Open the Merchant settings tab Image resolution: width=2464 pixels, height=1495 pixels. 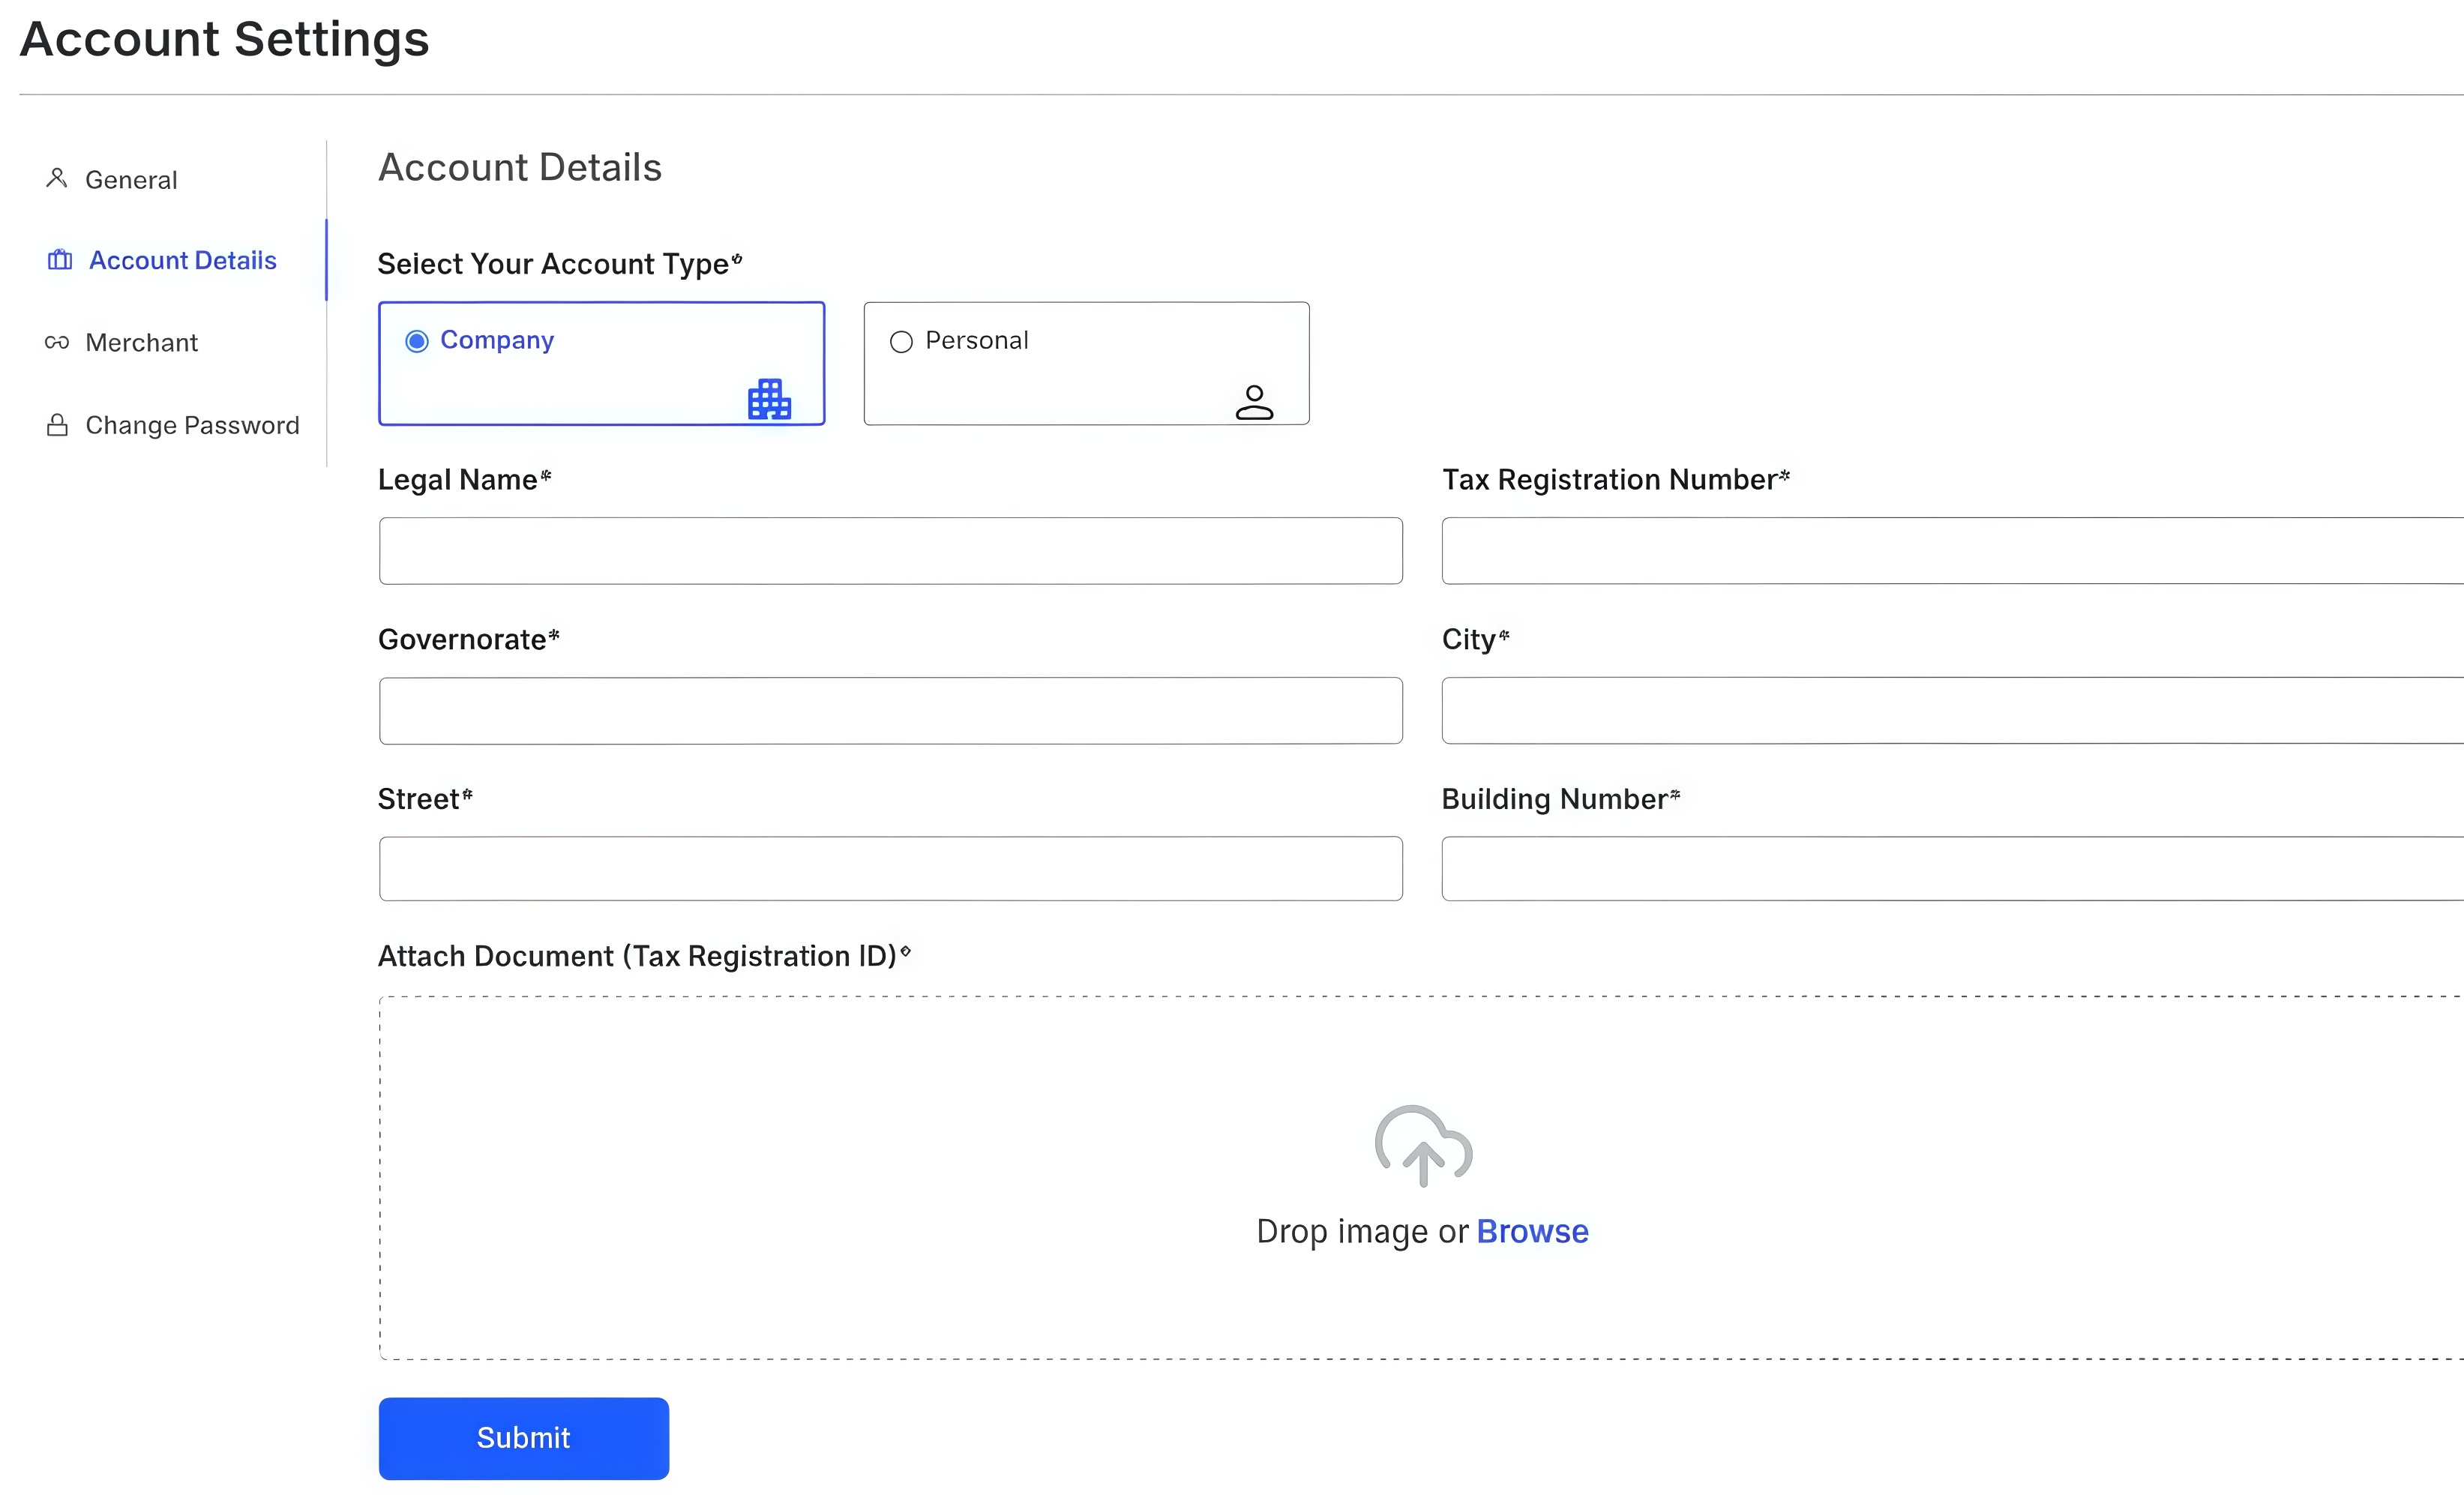point(142,343)
